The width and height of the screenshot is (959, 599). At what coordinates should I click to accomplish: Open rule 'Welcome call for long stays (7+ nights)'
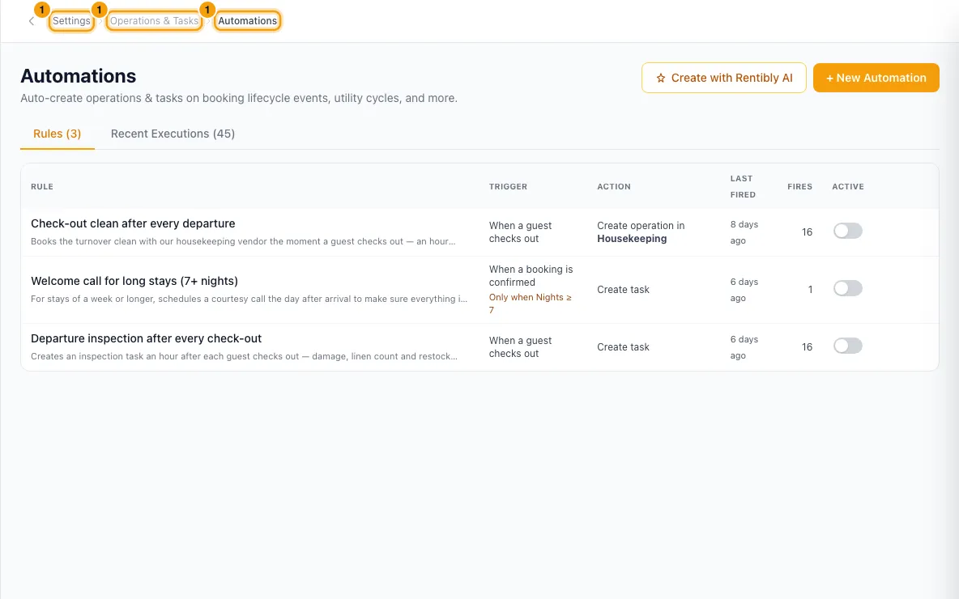(134, 281)
